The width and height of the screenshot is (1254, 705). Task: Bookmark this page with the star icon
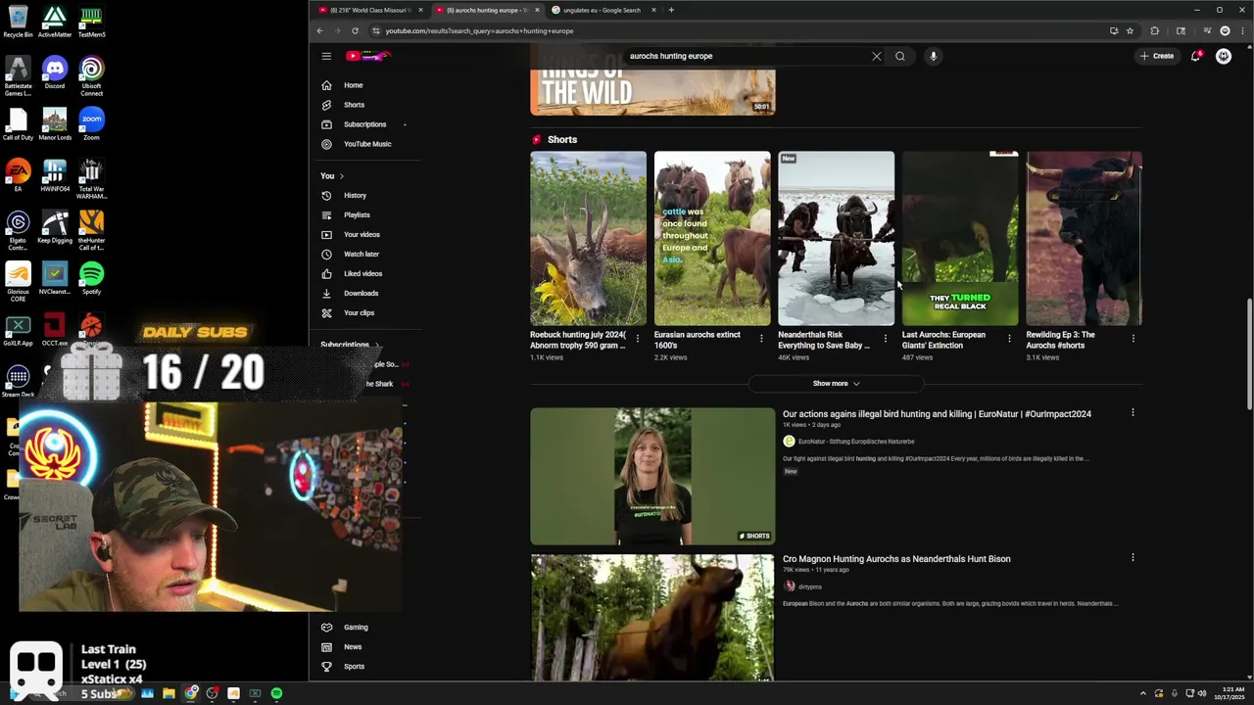pos(1130,30)
